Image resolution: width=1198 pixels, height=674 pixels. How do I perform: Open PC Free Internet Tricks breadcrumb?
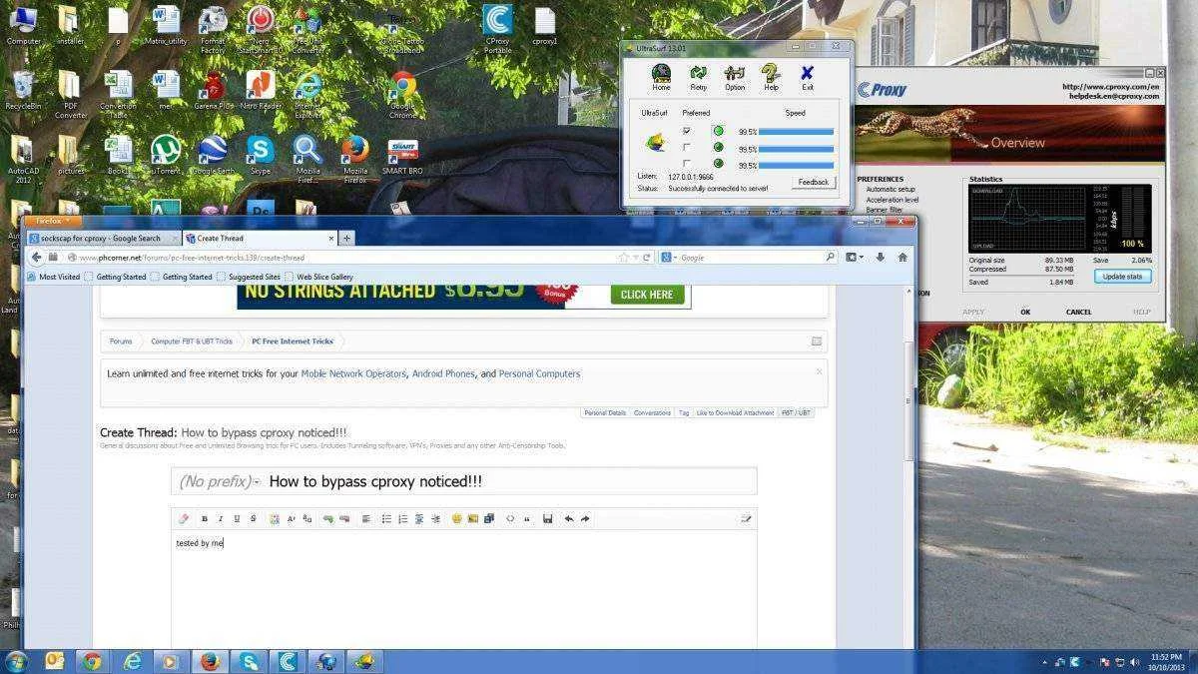coord(293,341)
